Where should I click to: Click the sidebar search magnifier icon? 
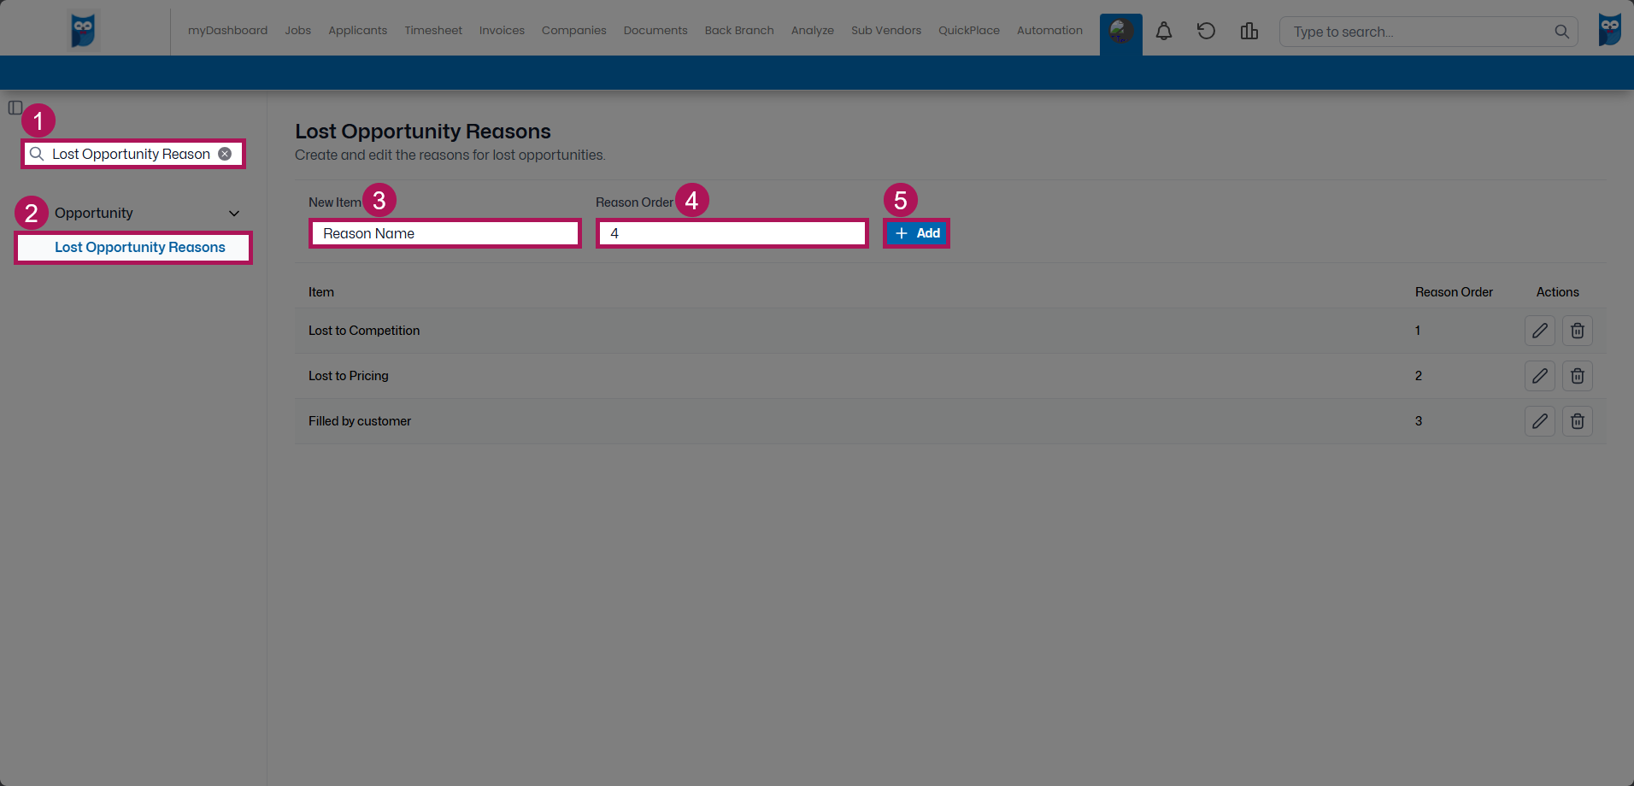tap(37, 154)
